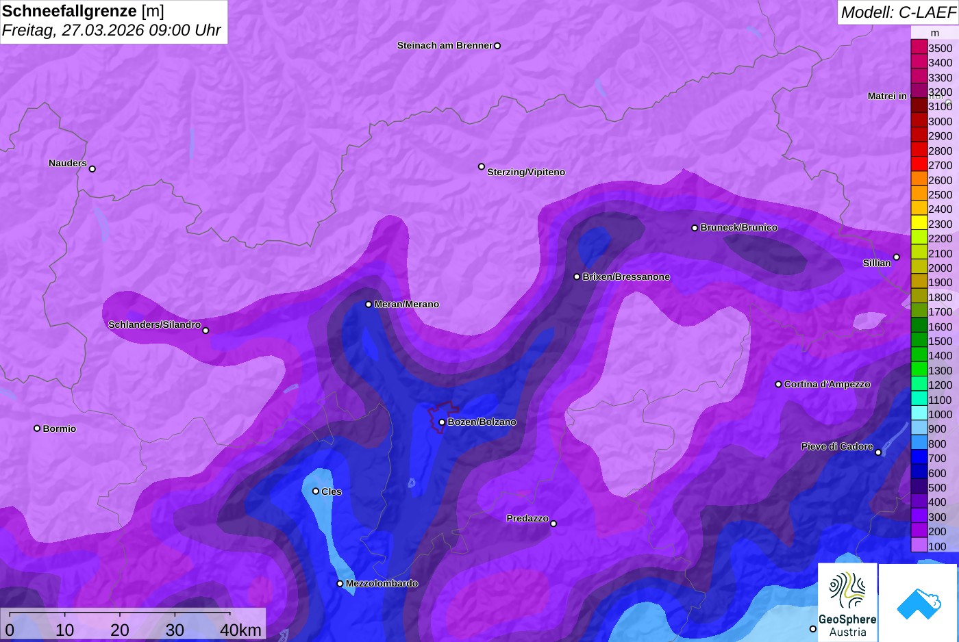Click the 1500 m green legend swatch
This screenshot has height=642, width=959.
click(x=919, y=340)
